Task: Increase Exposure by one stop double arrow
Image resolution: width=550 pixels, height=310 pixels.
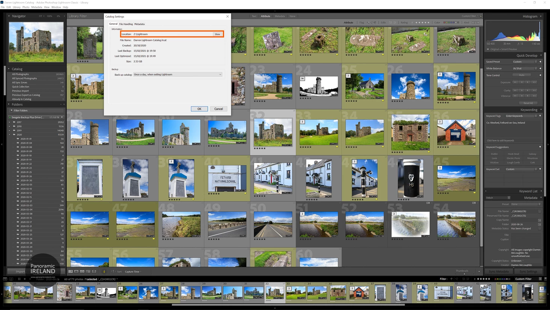Action: (x=534, y=82)
